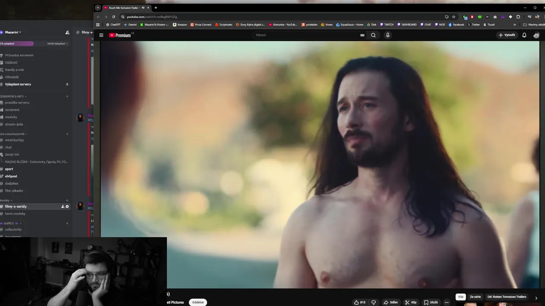Open the Prusa Connect bookmark

point(201,25)
